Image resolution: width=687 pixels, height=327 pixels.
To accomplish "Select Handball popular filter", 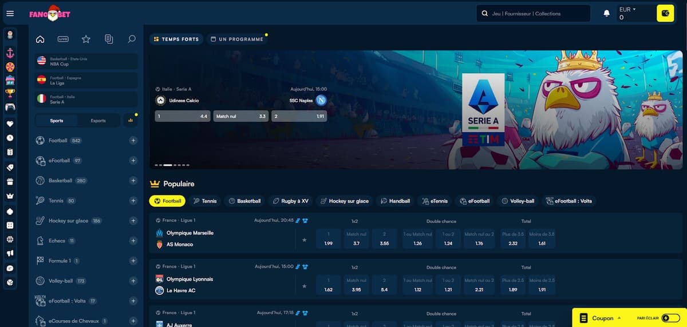I will [395, 201].
